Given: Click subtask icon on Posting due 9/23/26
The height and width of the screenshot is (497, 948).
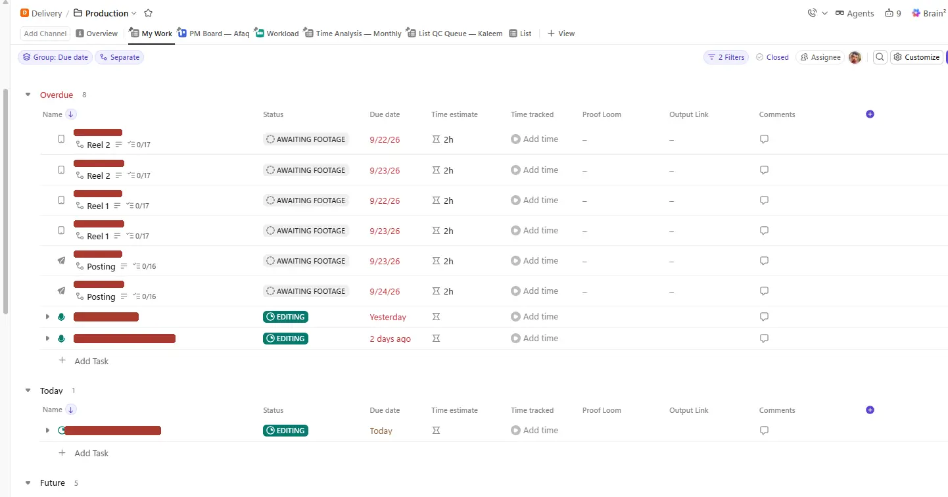Looking at the screenshot, I should 80,266.
